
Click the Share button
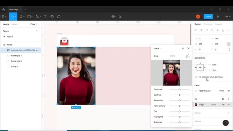208,17
